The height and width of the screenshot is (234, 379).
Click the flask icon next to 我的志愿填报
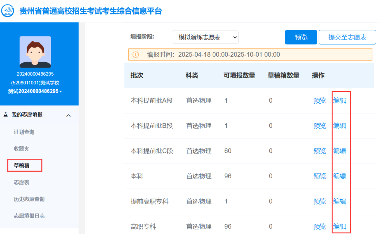[6, 115]
